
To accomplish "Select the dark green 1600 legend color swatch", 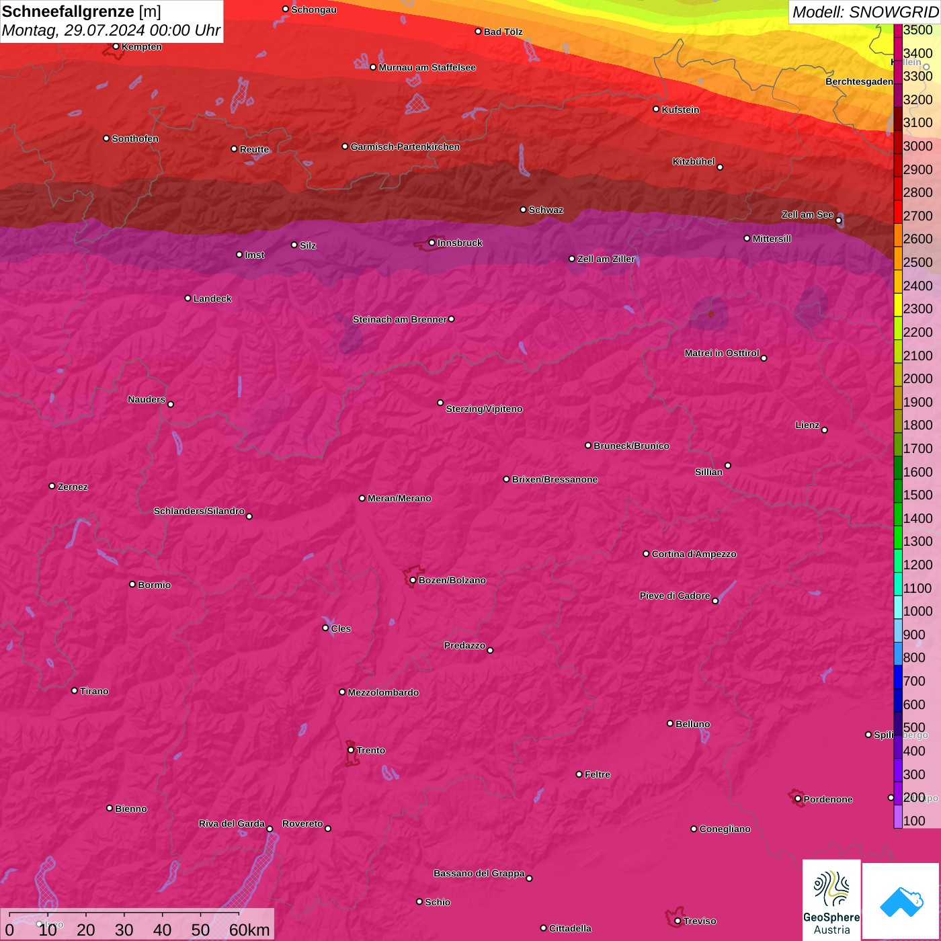I will pyautogui.click(x=897, y=467).
